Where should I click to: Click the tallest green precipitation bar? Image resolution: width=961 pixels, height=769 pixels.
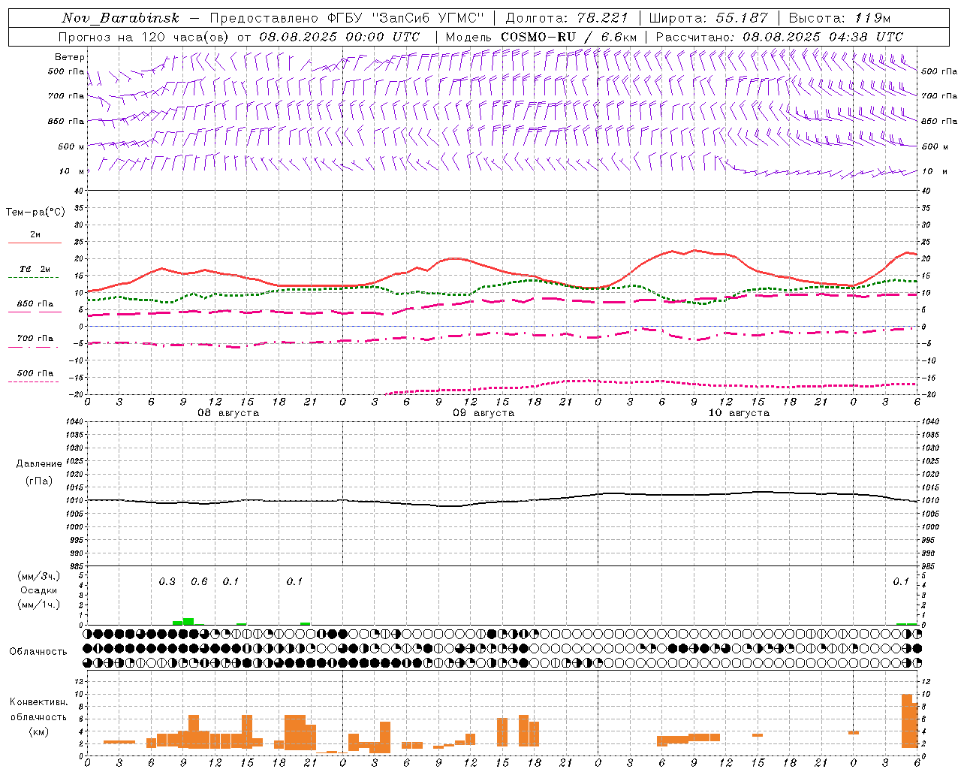pyautogui.click(x=188, y=621)
